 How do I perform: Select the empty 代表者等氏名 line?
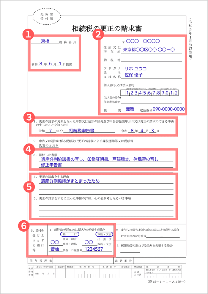pos(152,102)
